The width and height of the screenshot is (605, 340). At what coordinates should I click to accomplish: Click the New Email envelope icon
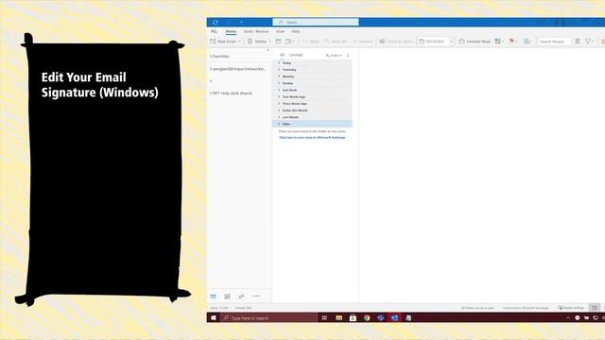213,42
